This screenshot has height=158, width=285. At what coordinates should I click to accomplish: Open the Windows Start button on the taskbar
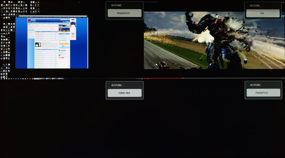pos(1,79)
